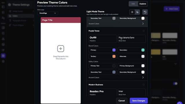Click the Purple Tones Primary color swatch
Image resolution: width=185 pixels, height=104 pixels.
point(114,50)
